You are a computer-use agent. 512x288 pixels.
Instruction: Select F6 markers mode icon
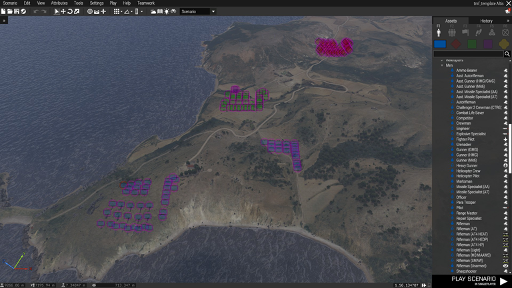(505, 32)
